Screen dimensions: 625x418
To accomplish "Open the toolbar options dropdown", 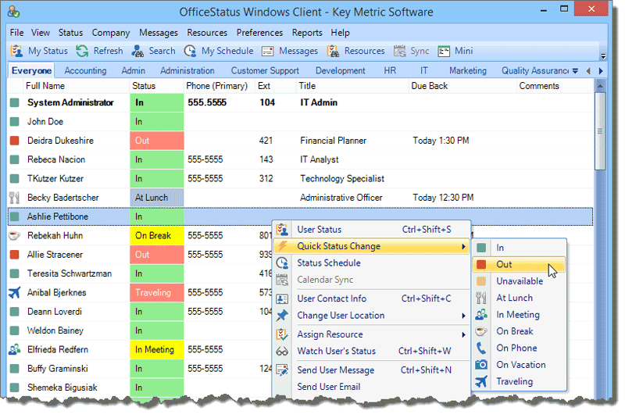I will tap(603, 56).
